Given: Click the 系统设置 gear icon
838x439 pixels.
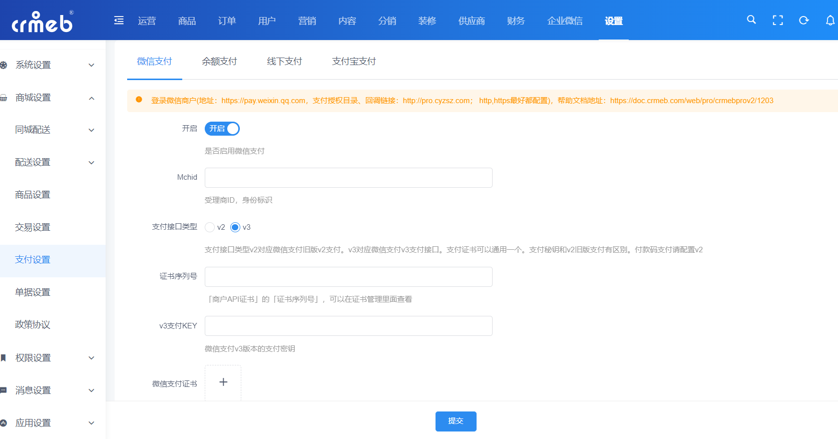Looking at the screenshot, I should point(4,65).
